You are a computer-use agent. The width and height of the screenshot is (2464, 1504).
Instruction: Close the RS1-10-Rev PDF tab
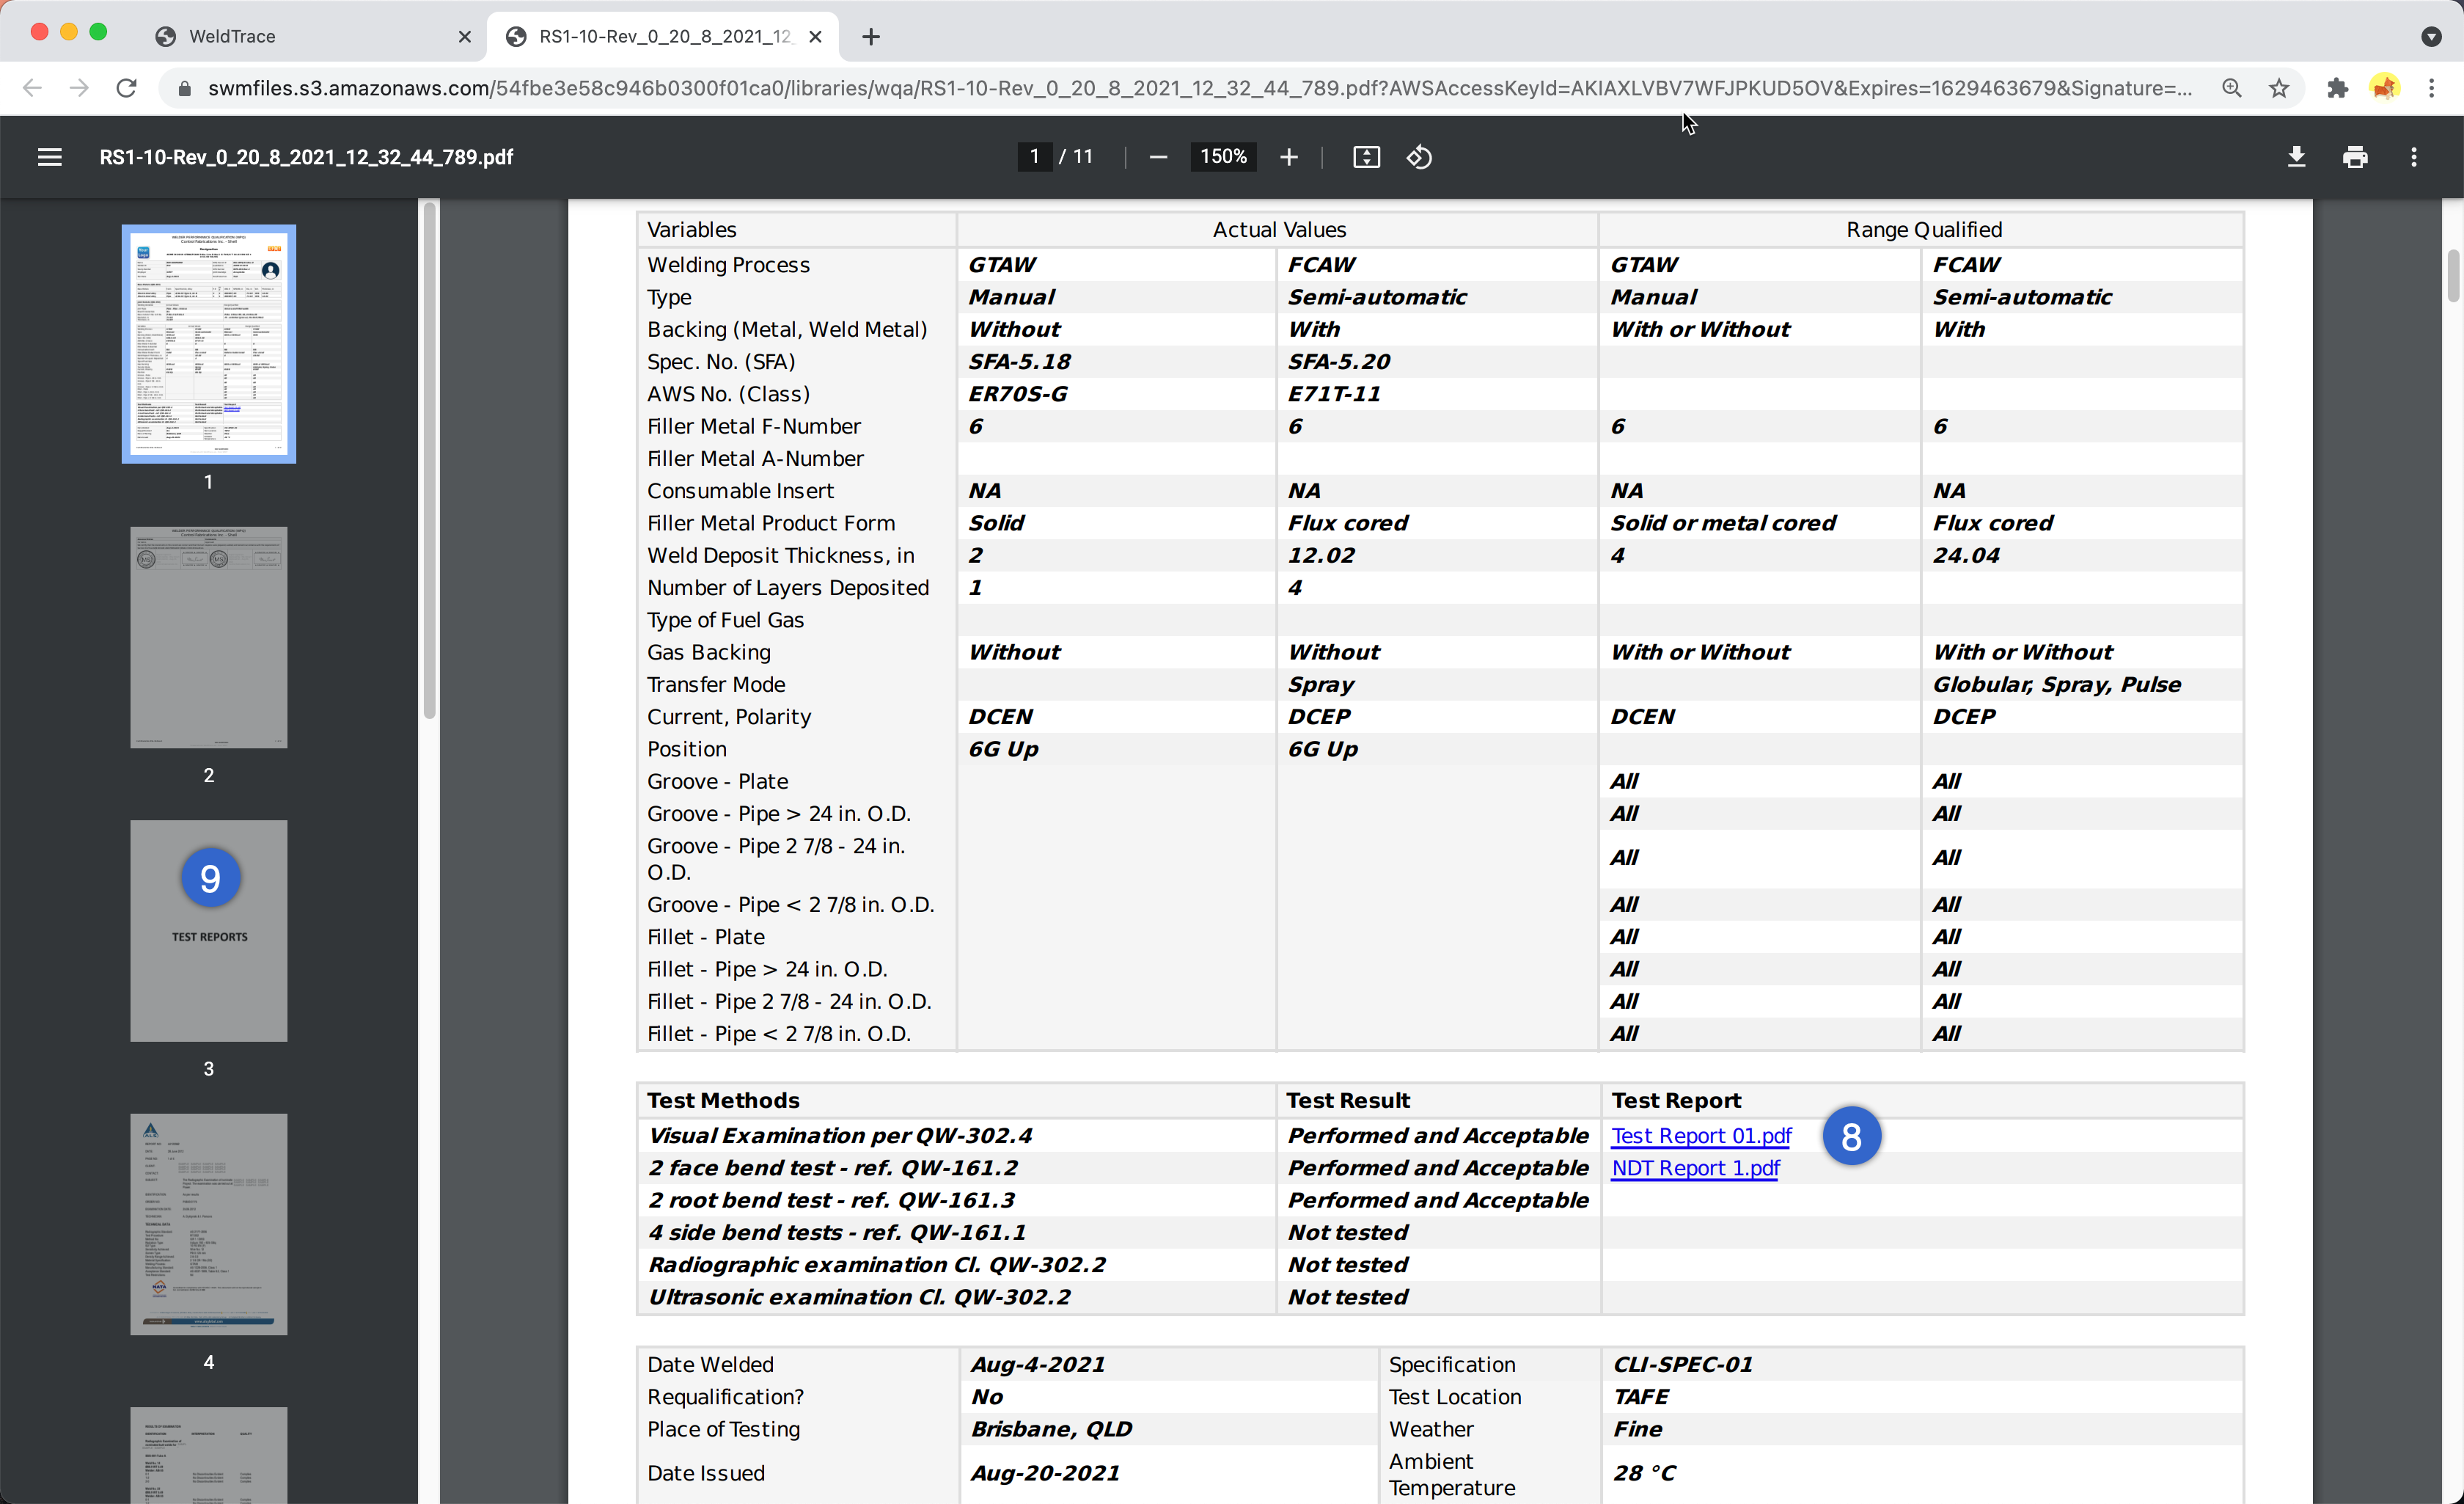816,37
